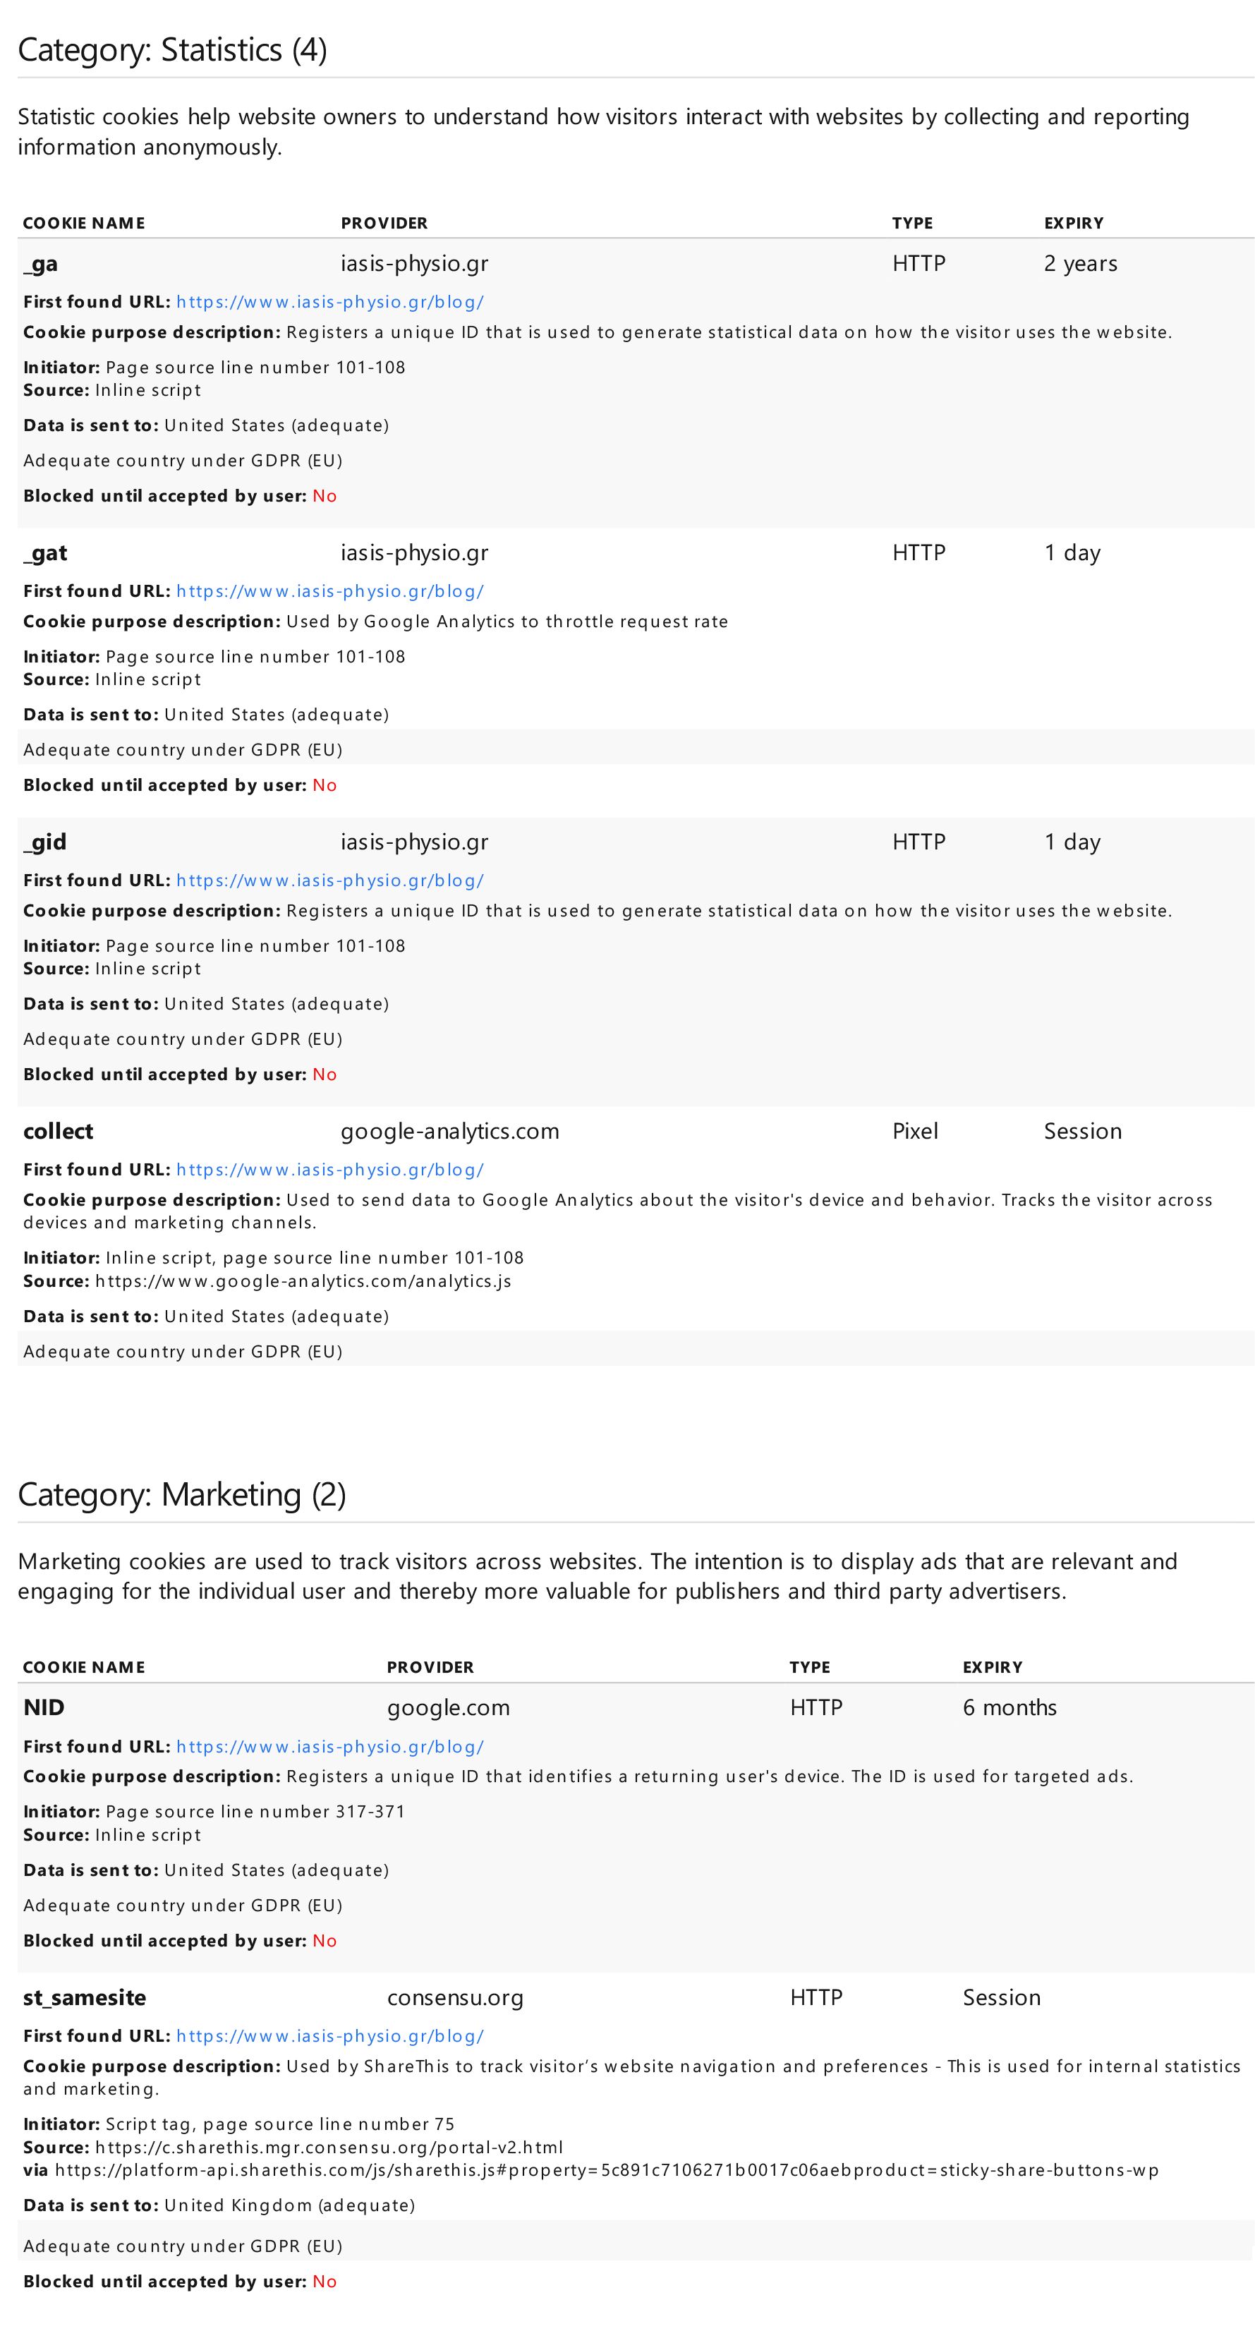This screenshot has height=2331, width=1255.
Task: Open the First found URL link for collect
Action: point(329,1169)
